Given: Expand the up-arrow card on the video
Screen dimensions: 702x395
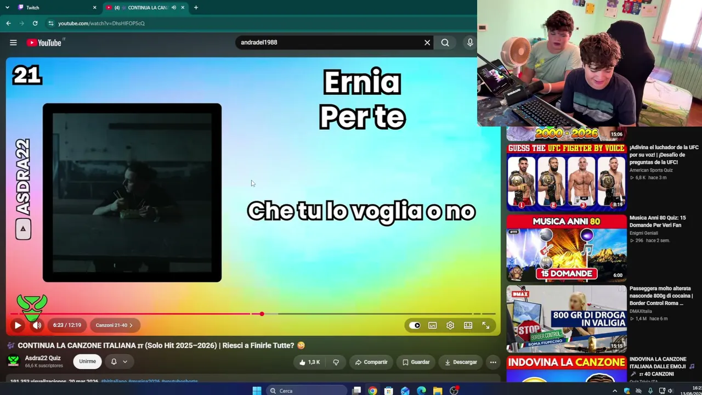Looking at the screenshot, I should click(23, 229).
